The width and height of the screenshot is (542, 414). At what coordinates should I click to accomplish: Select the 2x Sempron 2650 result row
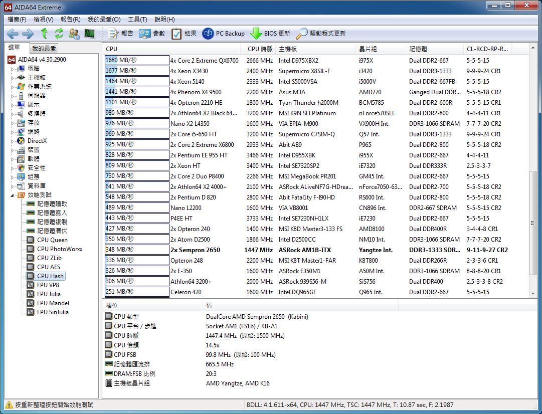[x=315, y=250]
